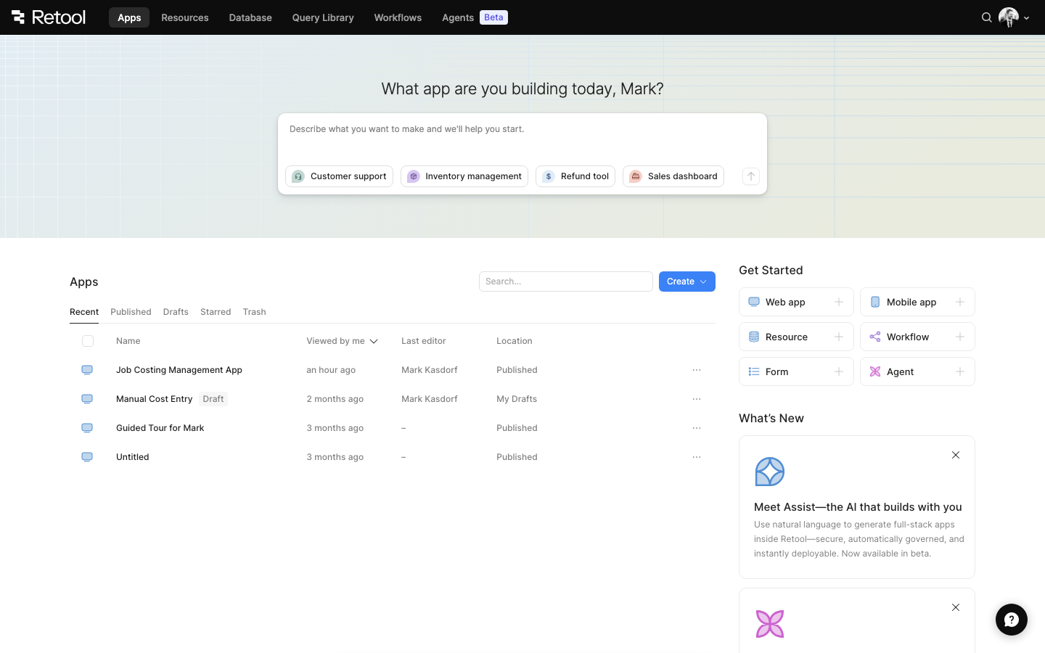Viewport: 1045px width, 653px height.
Task: Sort by the Viewed by me column
Action: coord(342,341)
